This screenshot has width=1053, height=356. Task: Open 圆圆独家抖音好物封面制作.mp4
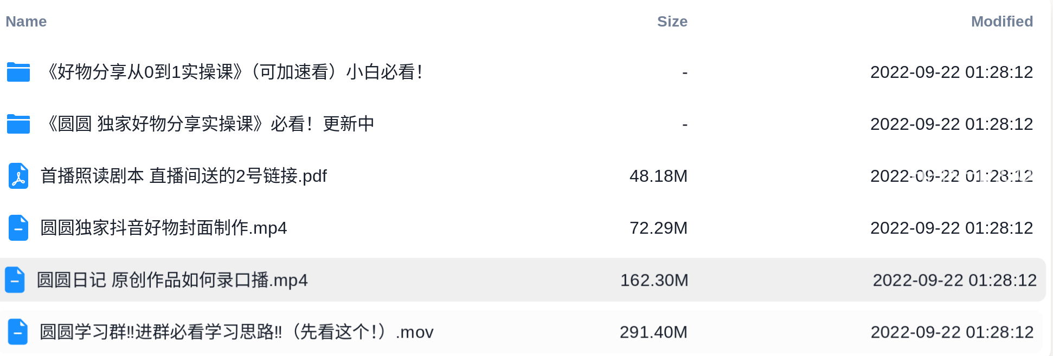point(164,228)
